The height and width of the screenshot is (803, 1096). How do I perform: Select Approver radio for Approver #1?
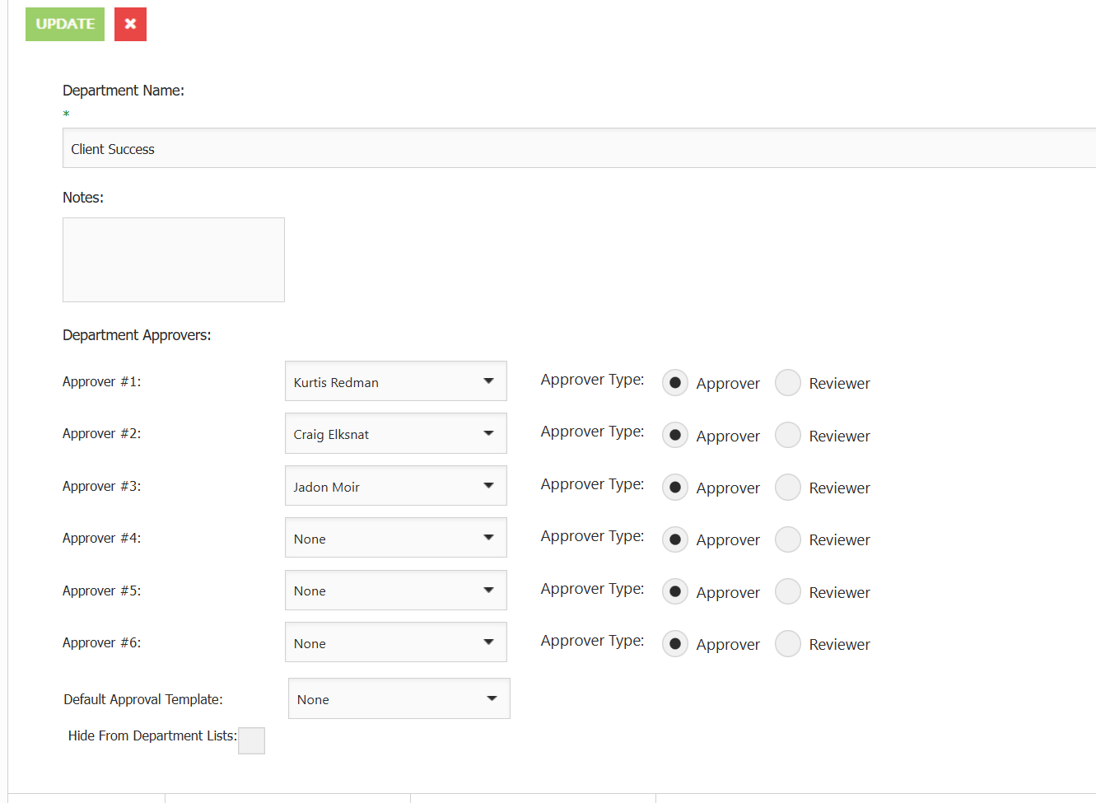click(675, 383)
